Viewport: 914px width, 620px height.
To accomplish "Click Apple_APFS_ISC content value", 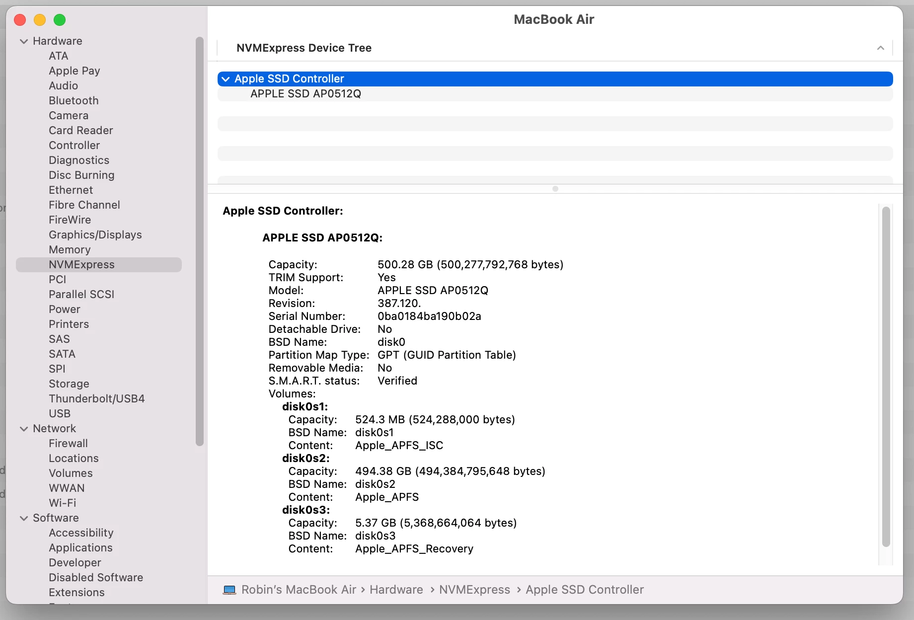I will (399, 446).
